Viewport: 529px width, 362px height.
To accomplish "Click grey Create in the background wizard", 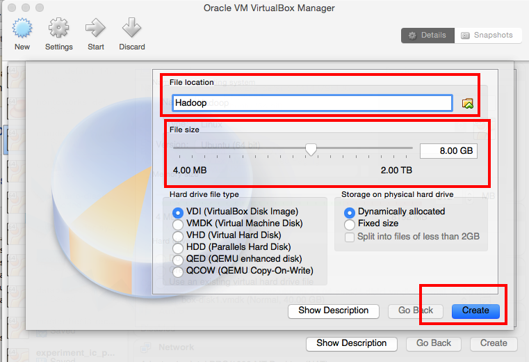I will (x=494, y=343).
